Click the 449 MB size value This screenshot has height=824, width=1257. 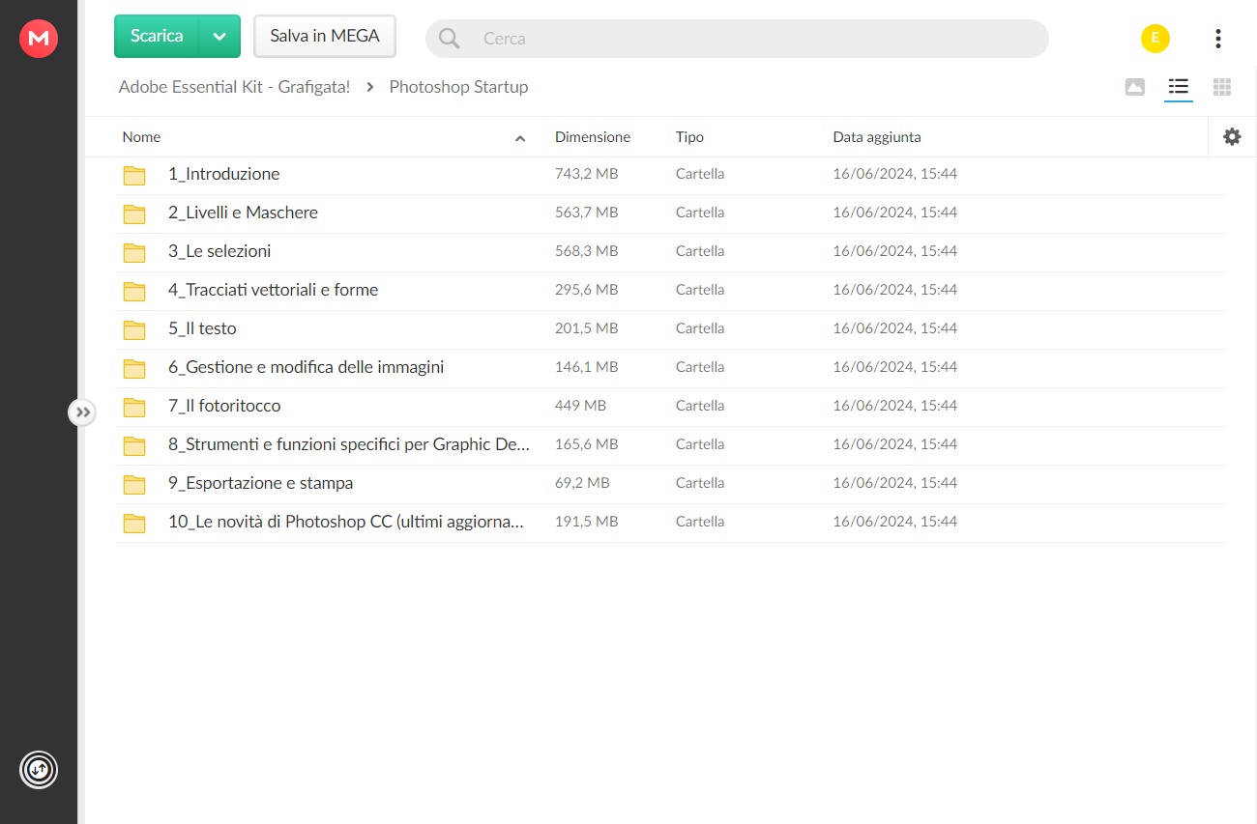point(580,406)
